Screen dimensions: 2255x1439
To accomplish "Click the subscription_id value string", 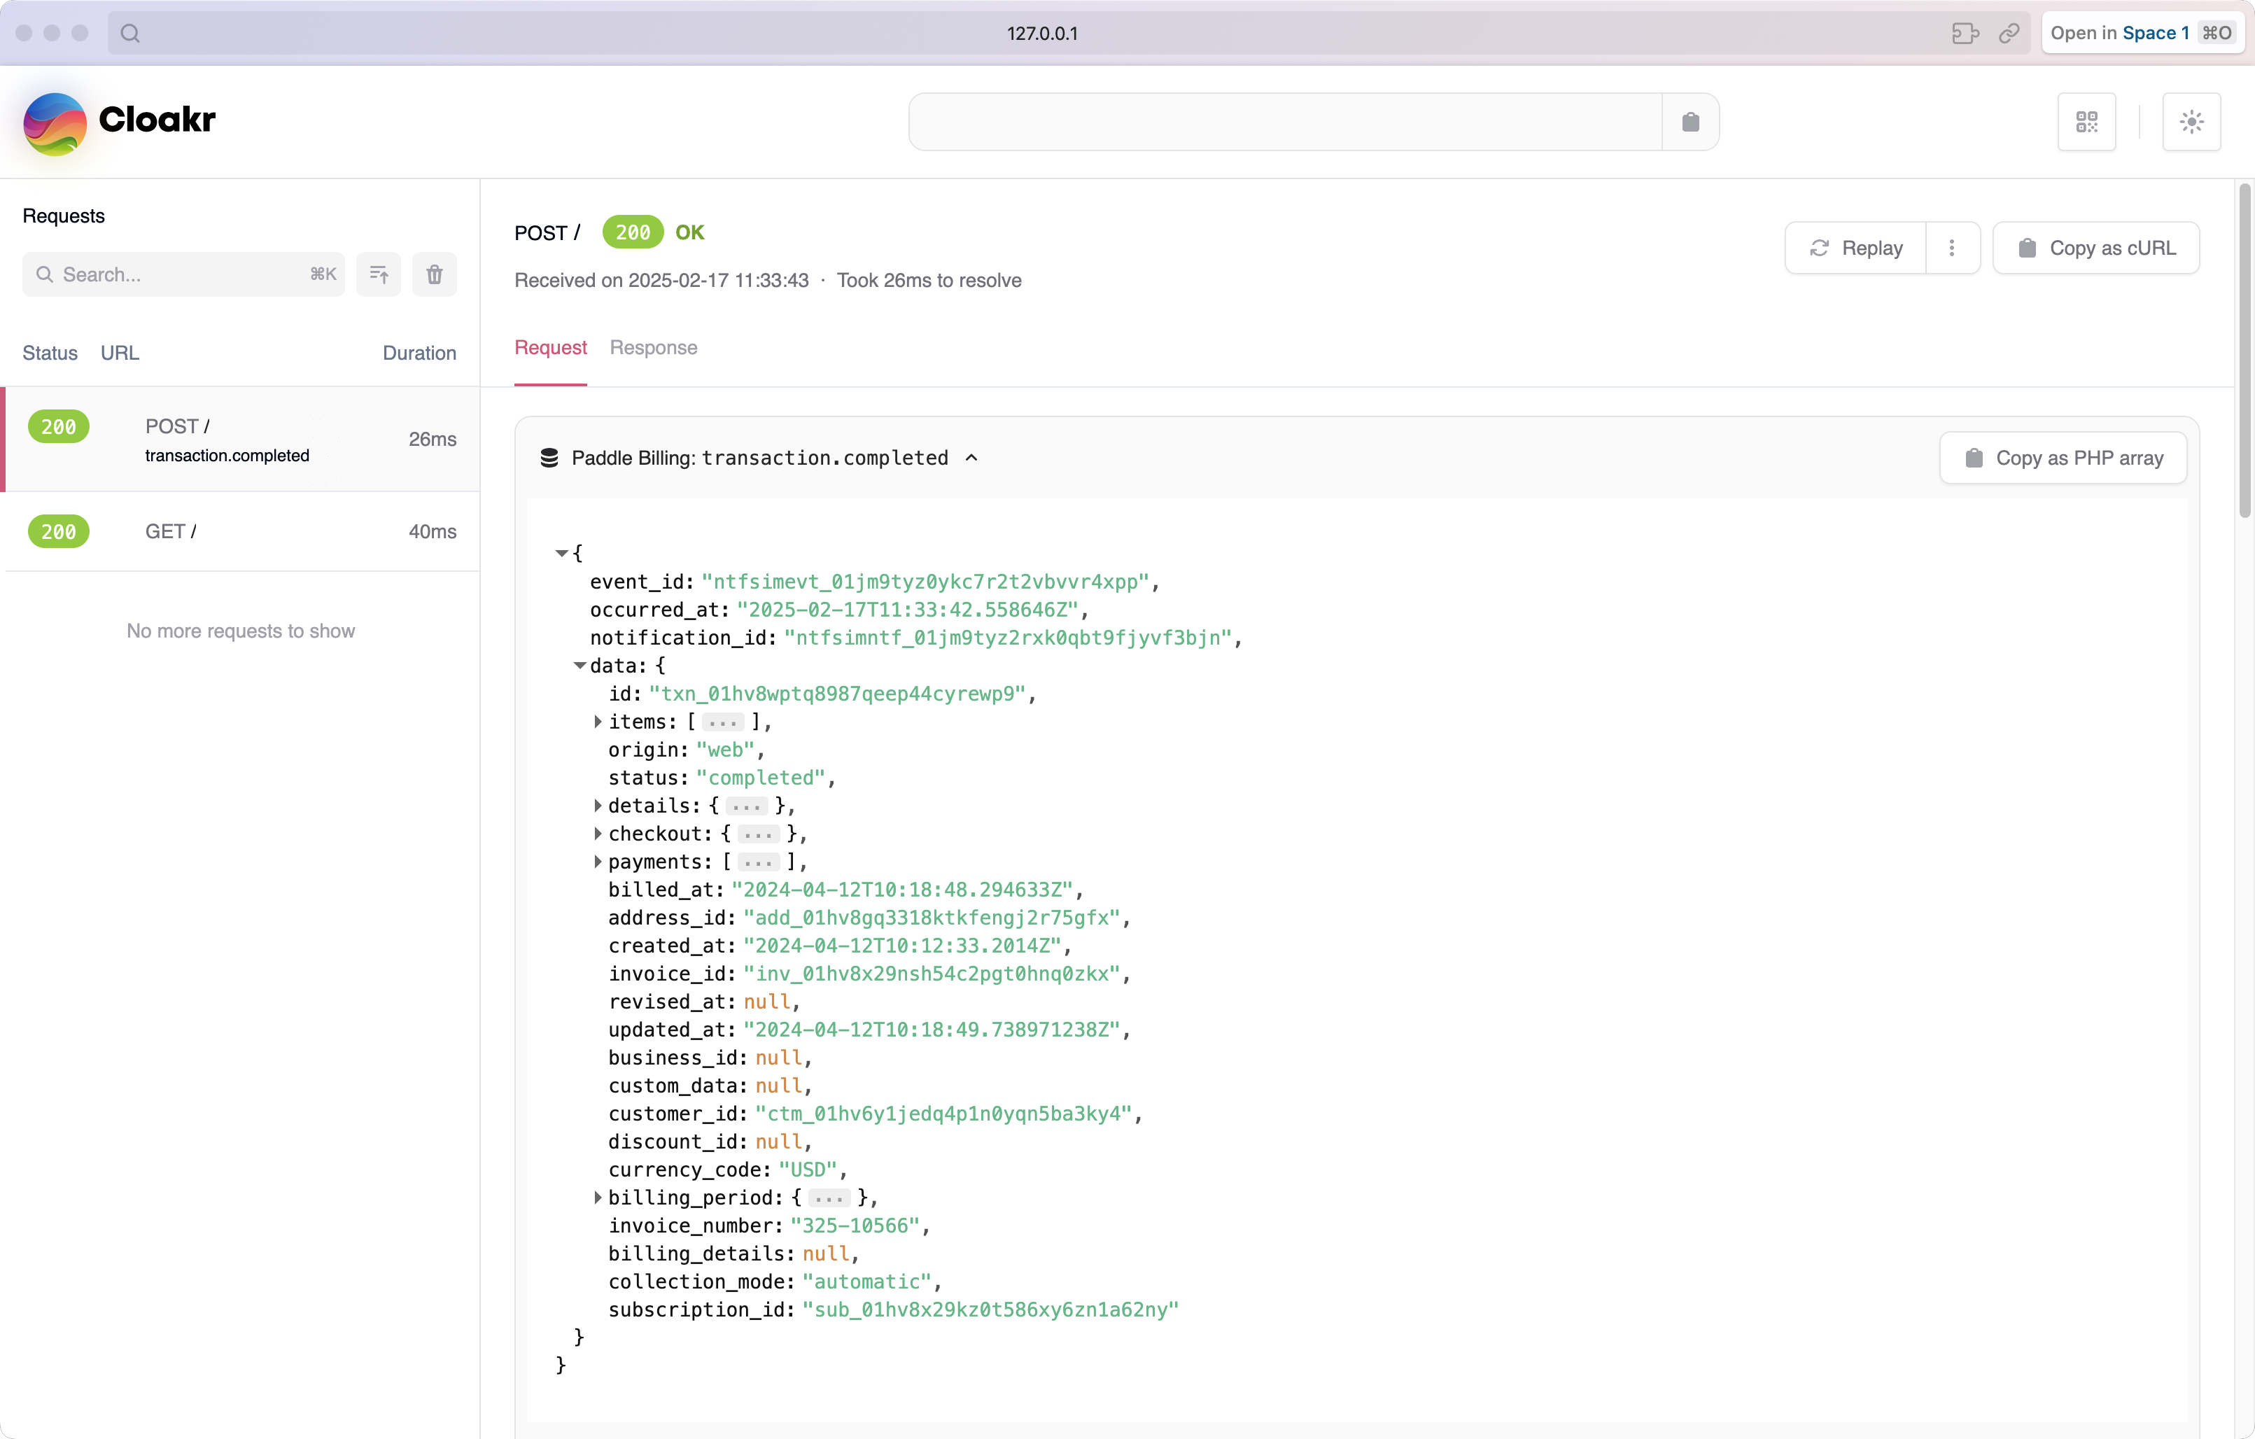I will tap(991, 1310).
